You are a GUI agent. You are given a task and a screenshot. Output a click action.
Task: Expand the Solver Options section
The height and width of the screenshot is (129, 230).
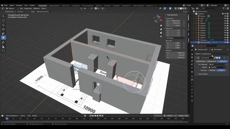[x=203, y=74]
